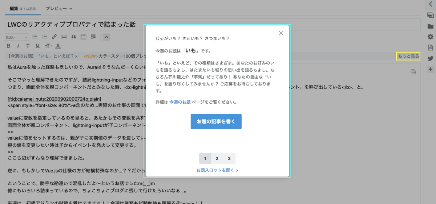Insert a footnote

tap(93, 37)
